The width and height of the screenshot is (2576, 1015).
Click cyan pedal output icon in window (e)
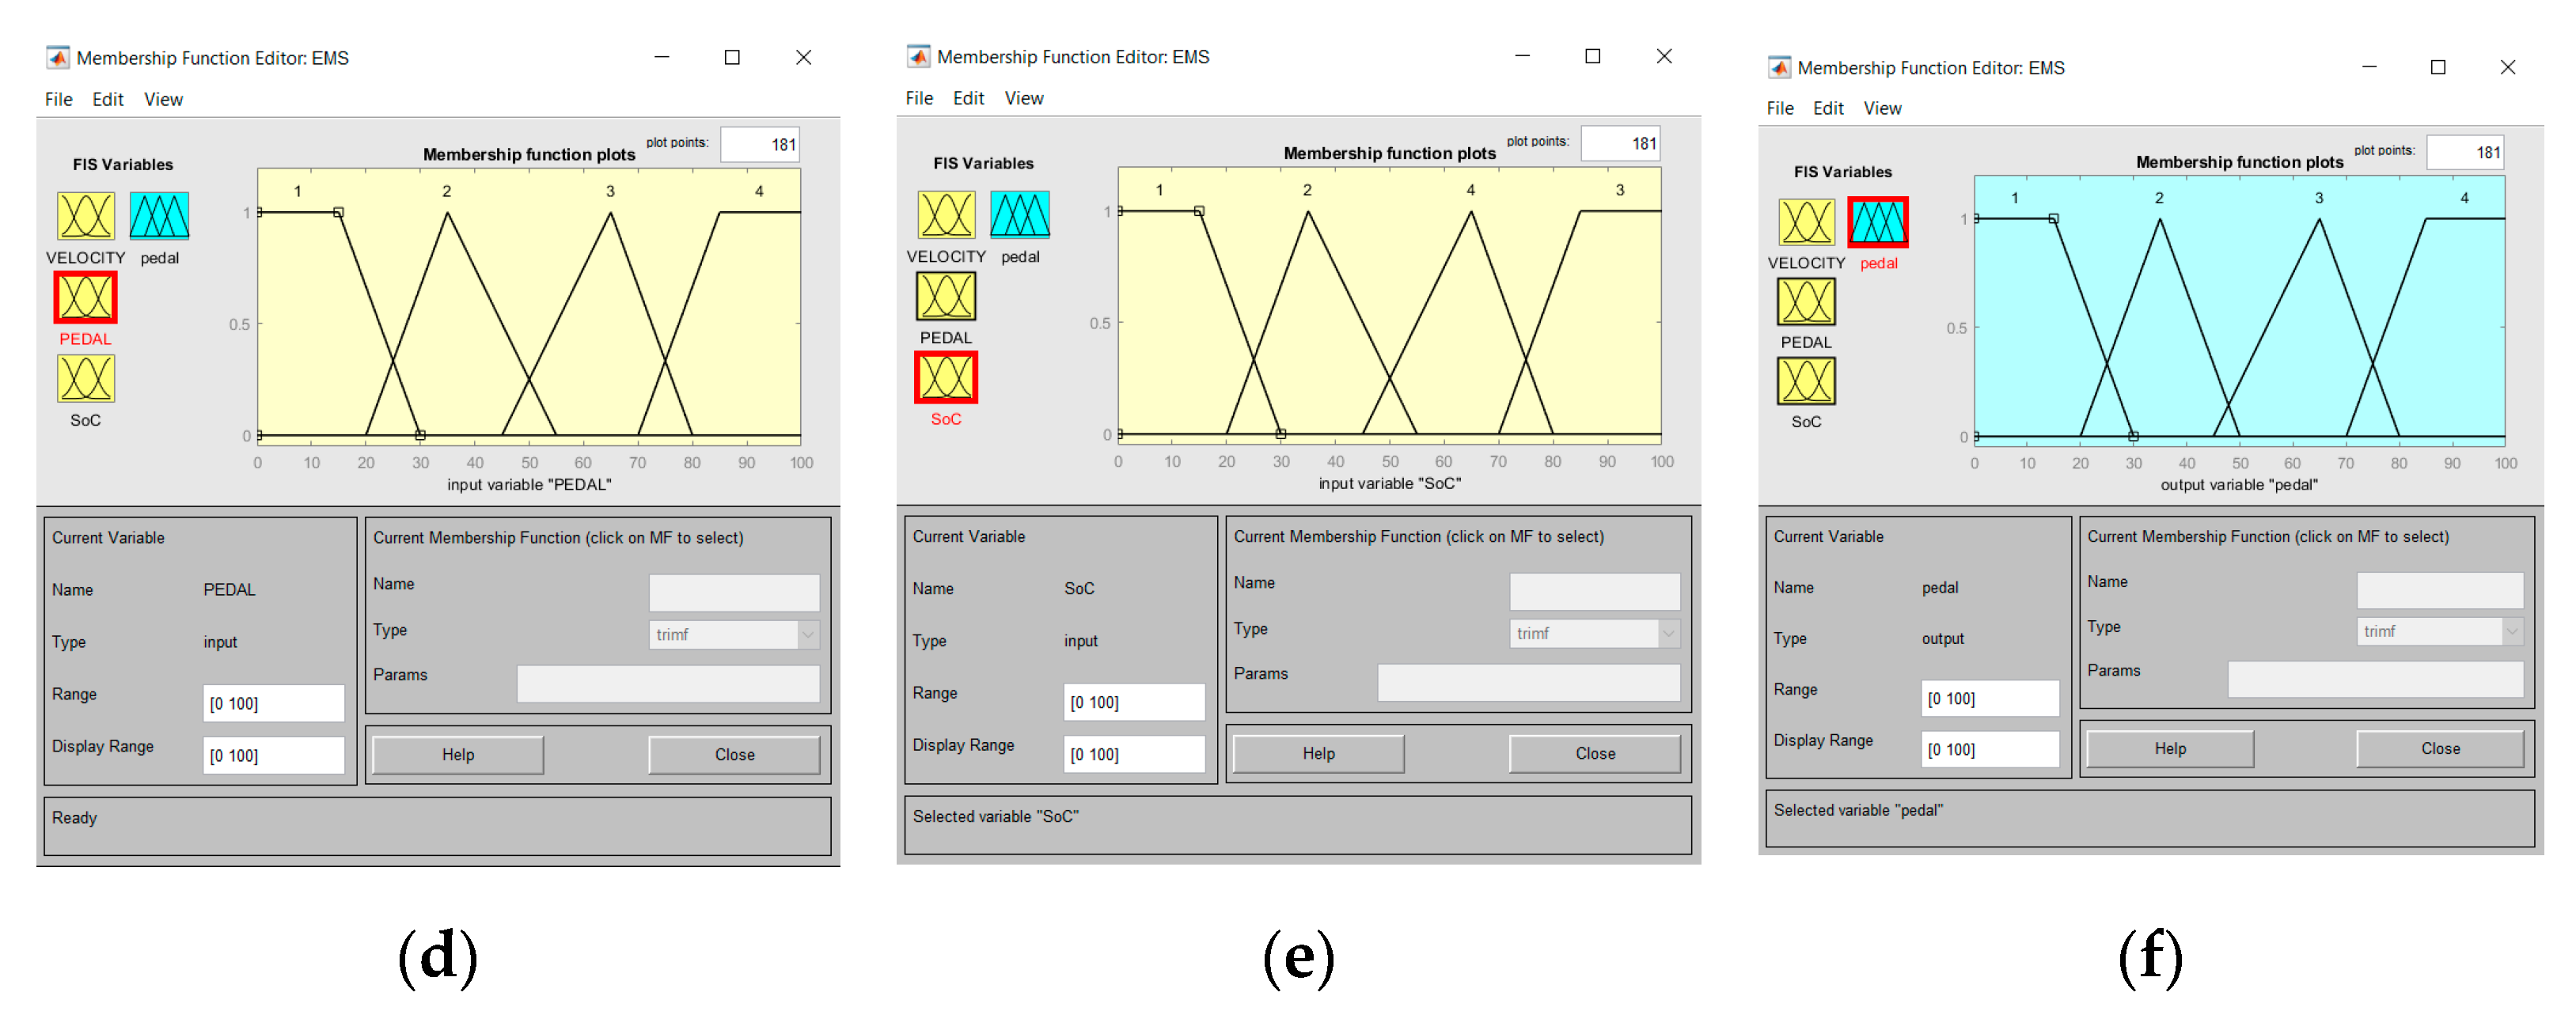1019,215
